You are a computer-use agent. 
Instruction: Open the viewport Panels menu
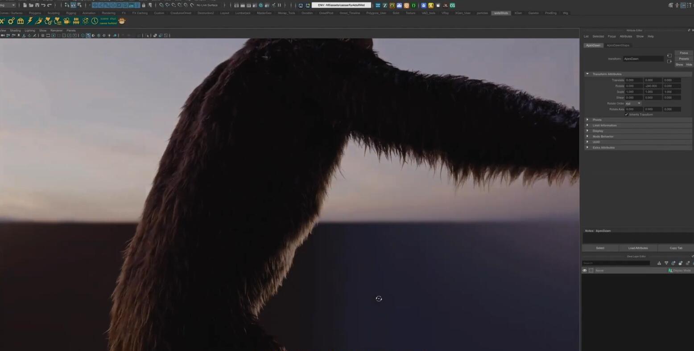71,31
